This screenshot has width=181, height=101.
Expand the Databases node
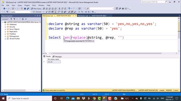pyautogui.click(x=5, y=24)
